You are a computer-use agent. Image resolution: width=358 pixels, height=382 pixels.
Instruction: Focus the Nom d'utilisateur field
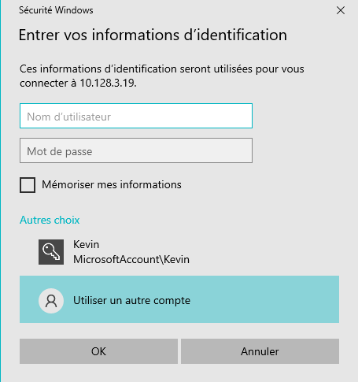tap(136, 116)
